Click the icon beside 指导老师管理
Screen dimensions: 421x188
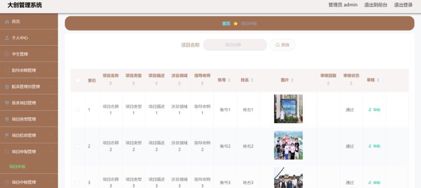click(7, 70)
